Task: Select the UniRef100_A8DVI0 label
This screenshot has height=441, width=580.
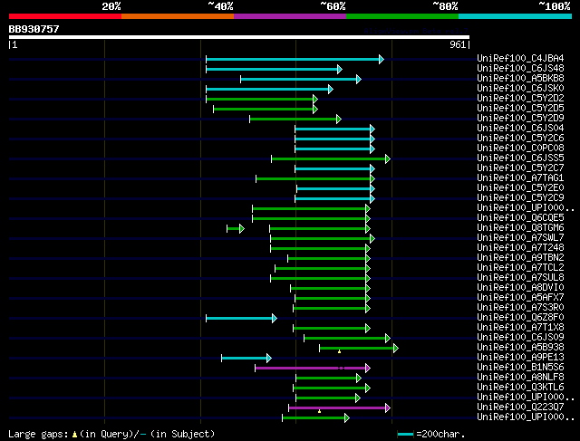Action: coord(520,288)
